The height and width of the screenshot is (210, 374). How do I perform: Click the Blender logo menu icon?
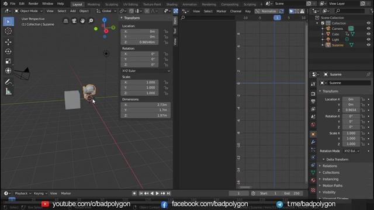[5, 3]
